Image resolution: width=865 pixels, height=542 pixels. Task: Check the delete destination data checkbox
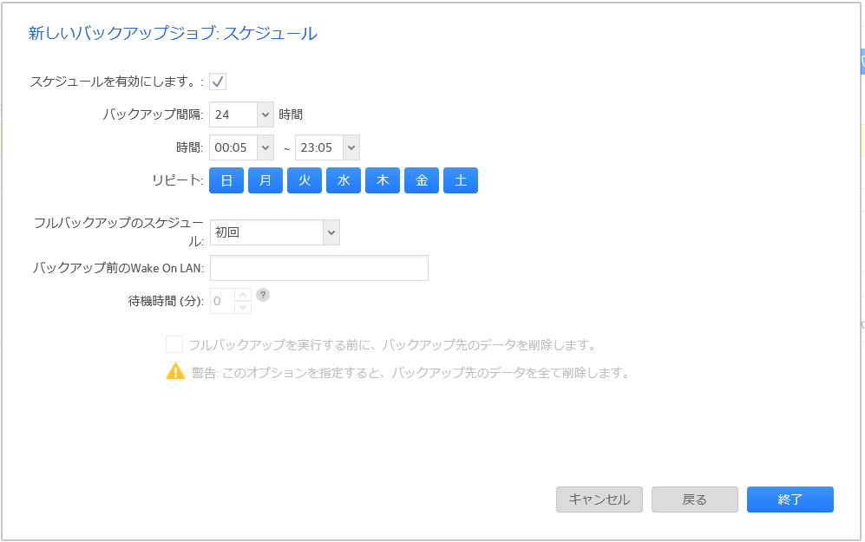pos(174,344)
